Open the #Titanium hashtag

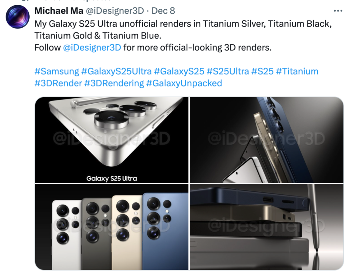tap(297, 71)
